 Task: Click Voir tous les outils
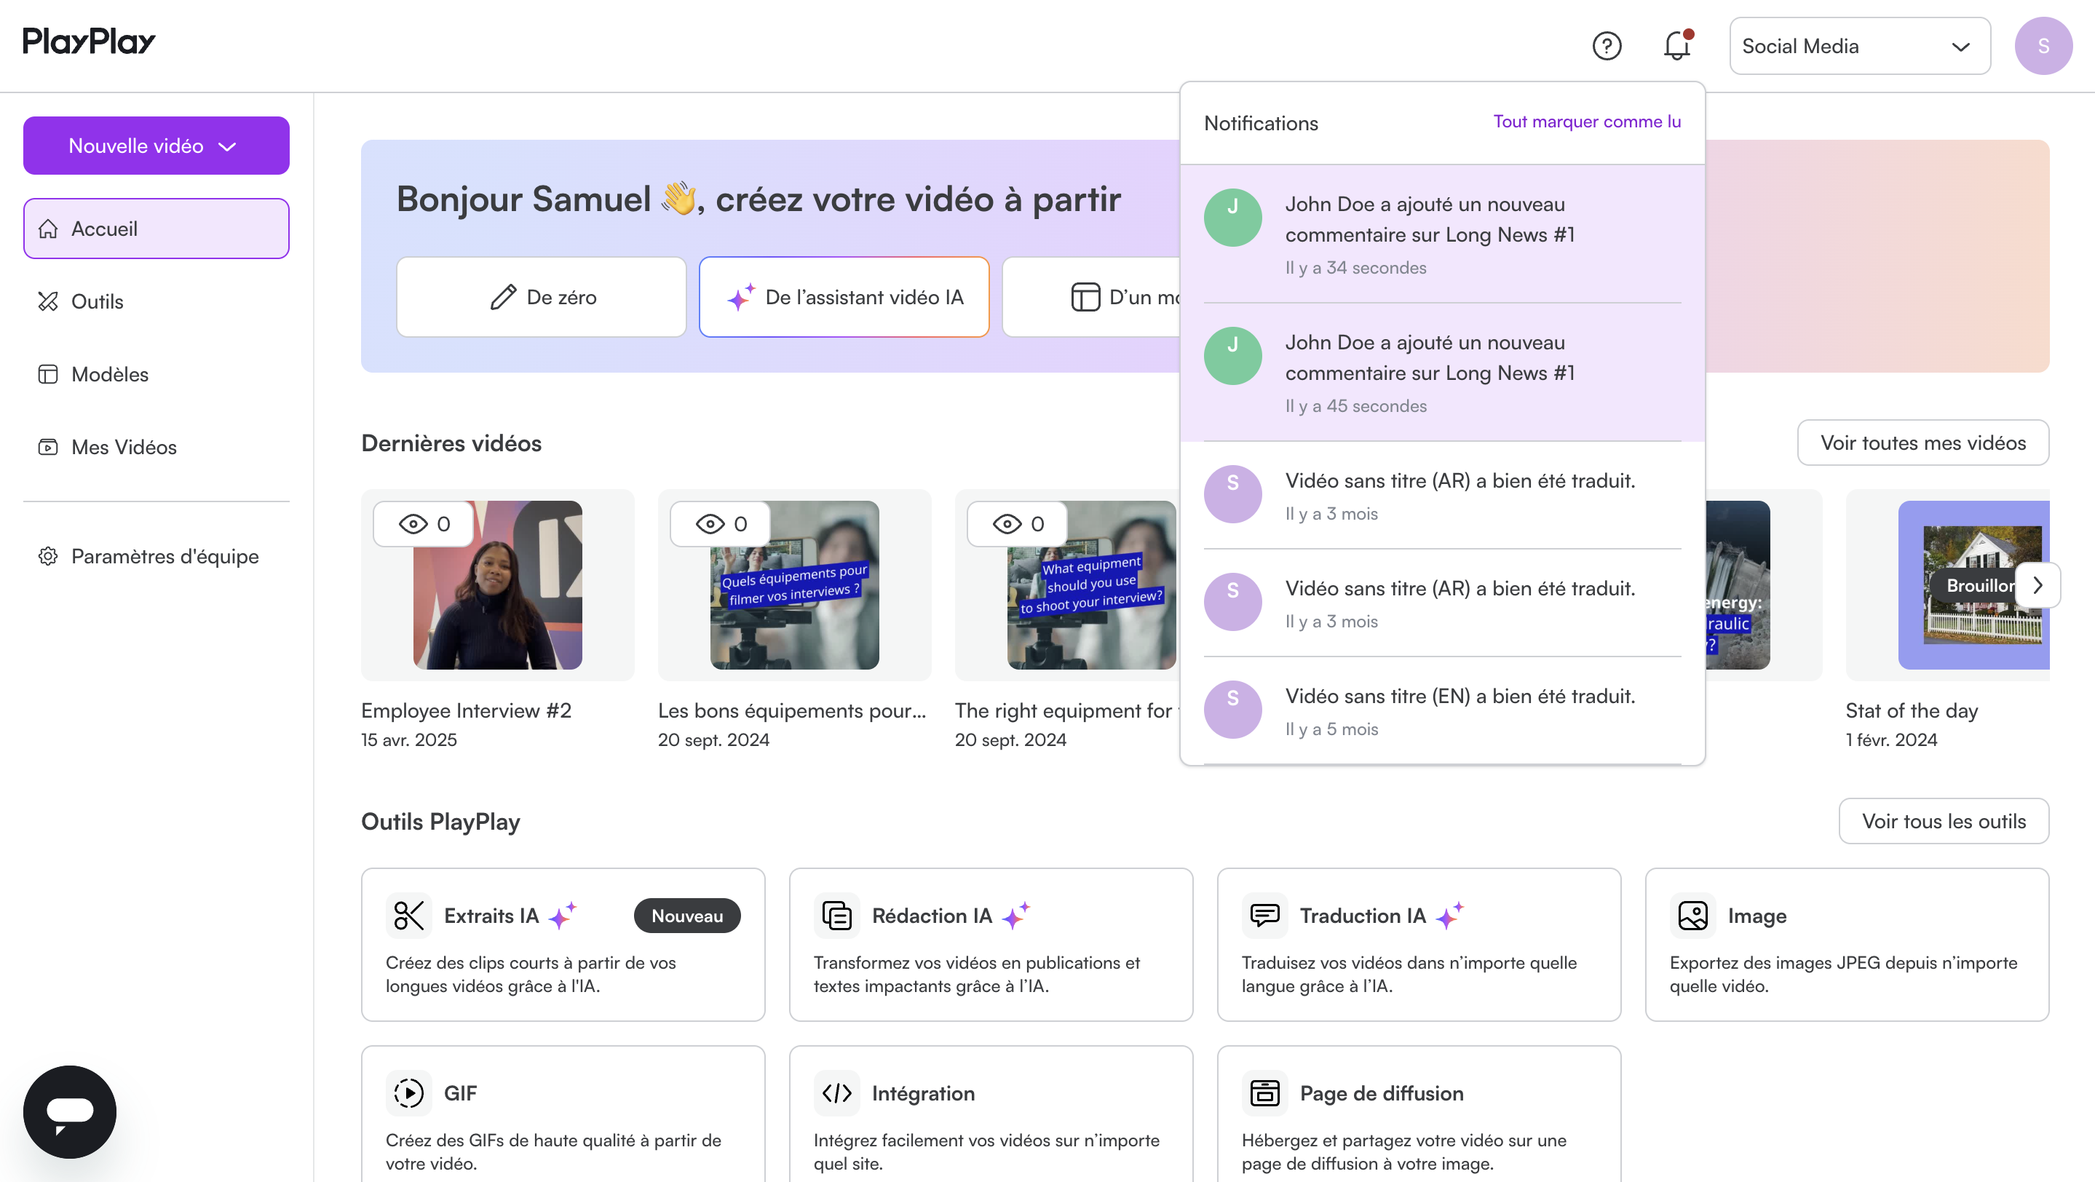coord(1943,821)
